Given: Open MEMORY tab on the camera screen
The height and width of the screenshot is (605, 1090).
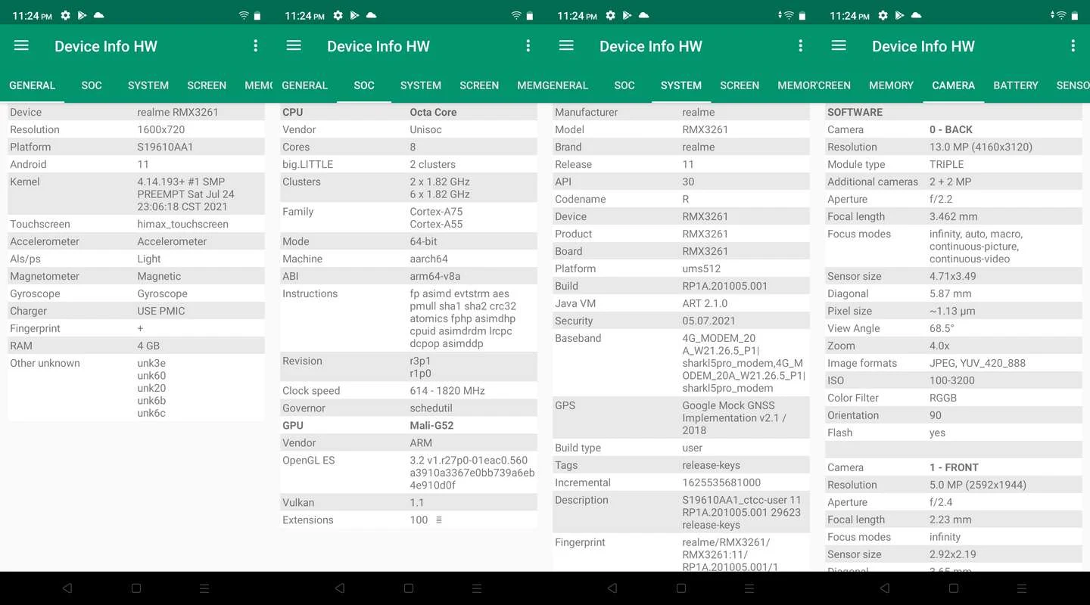Looking at the screenshot, I should point(891,85).
